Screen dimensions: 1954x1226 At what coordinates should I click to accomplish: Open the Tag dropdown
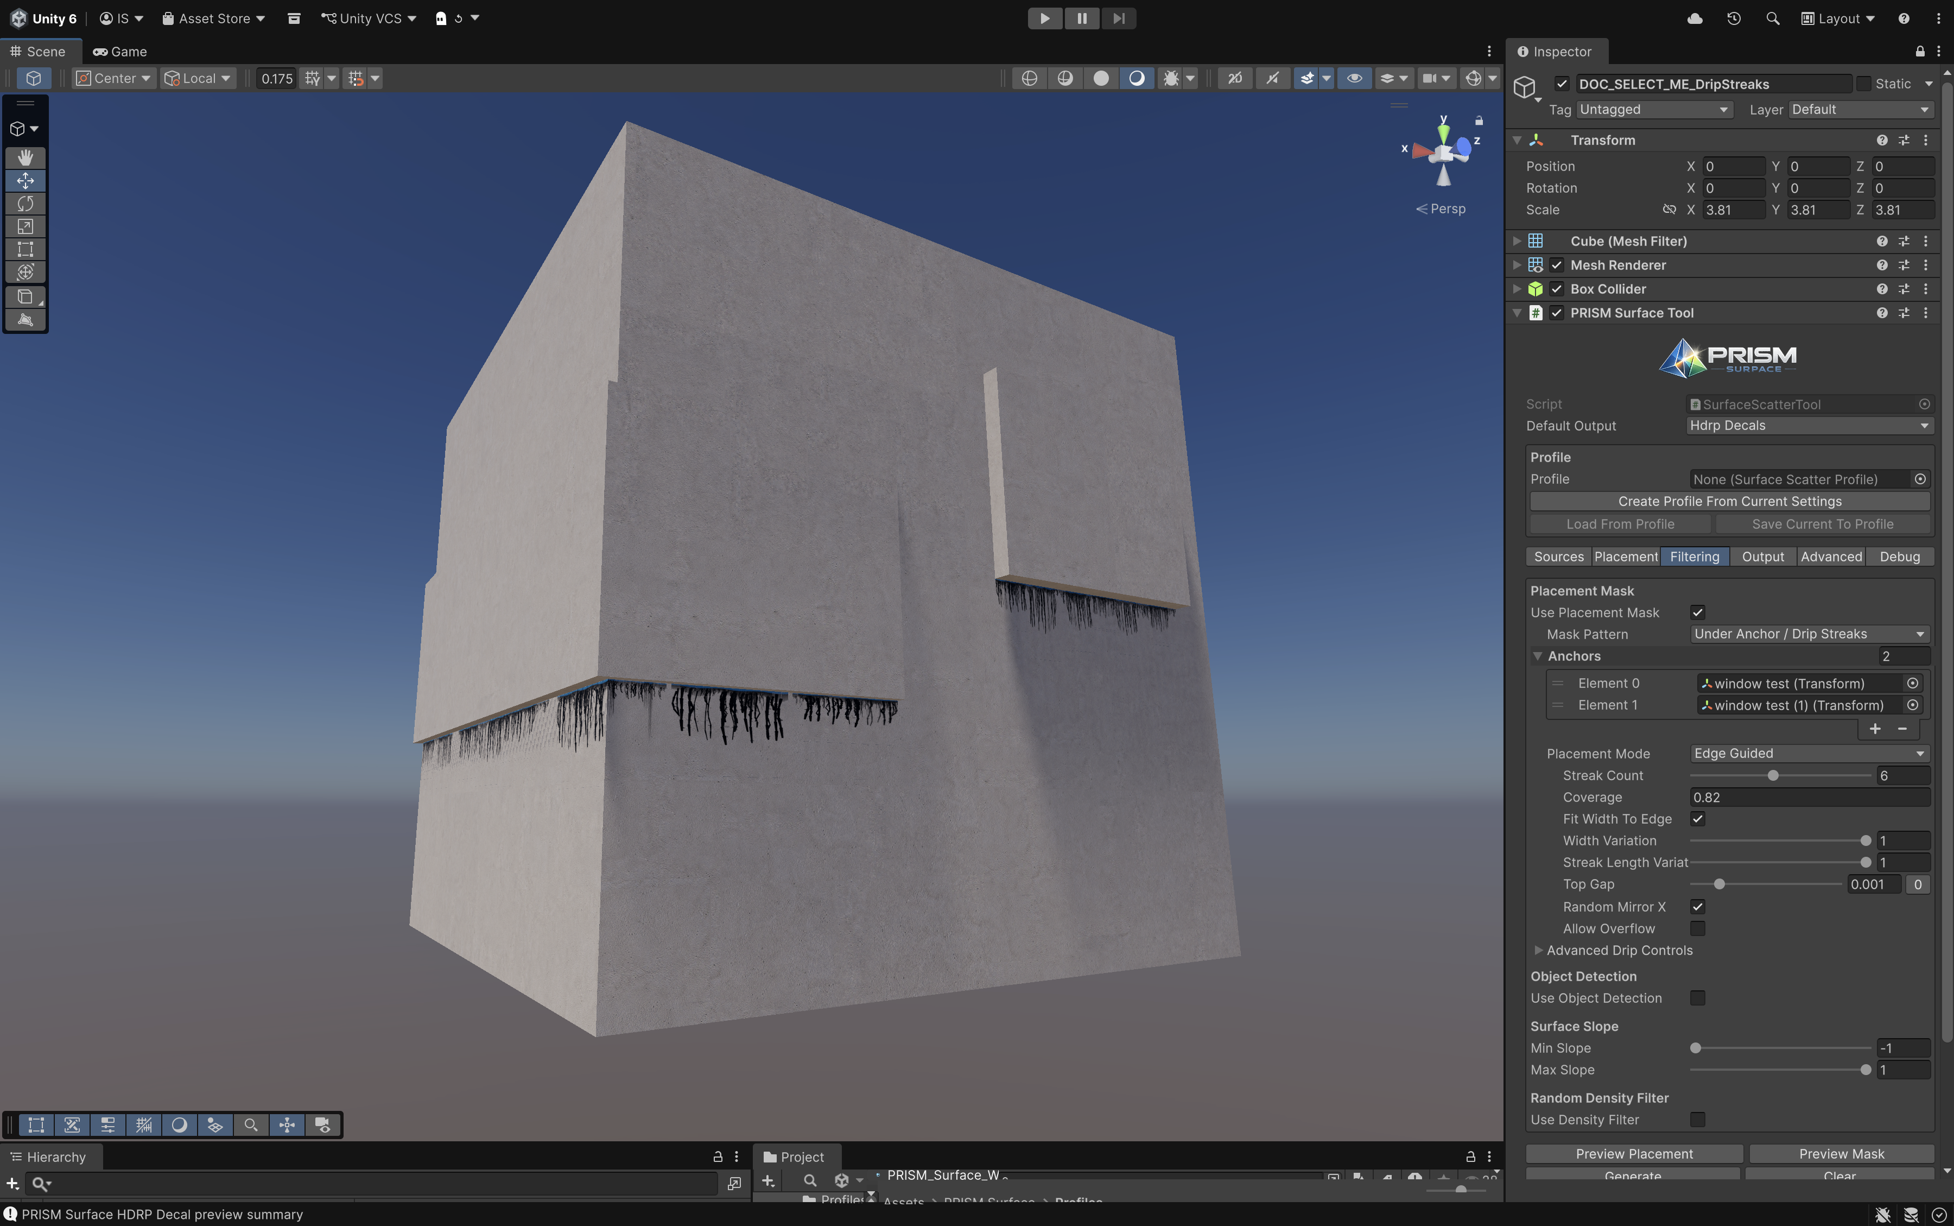coord(1654,110)
